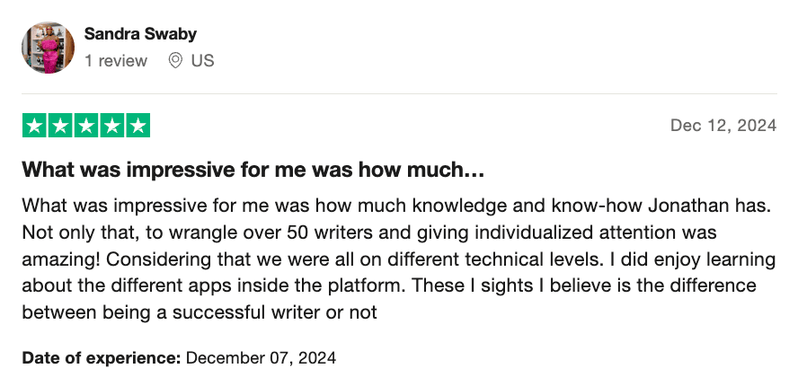
Task: Click the "1 review" count
Action: point(116,61)
